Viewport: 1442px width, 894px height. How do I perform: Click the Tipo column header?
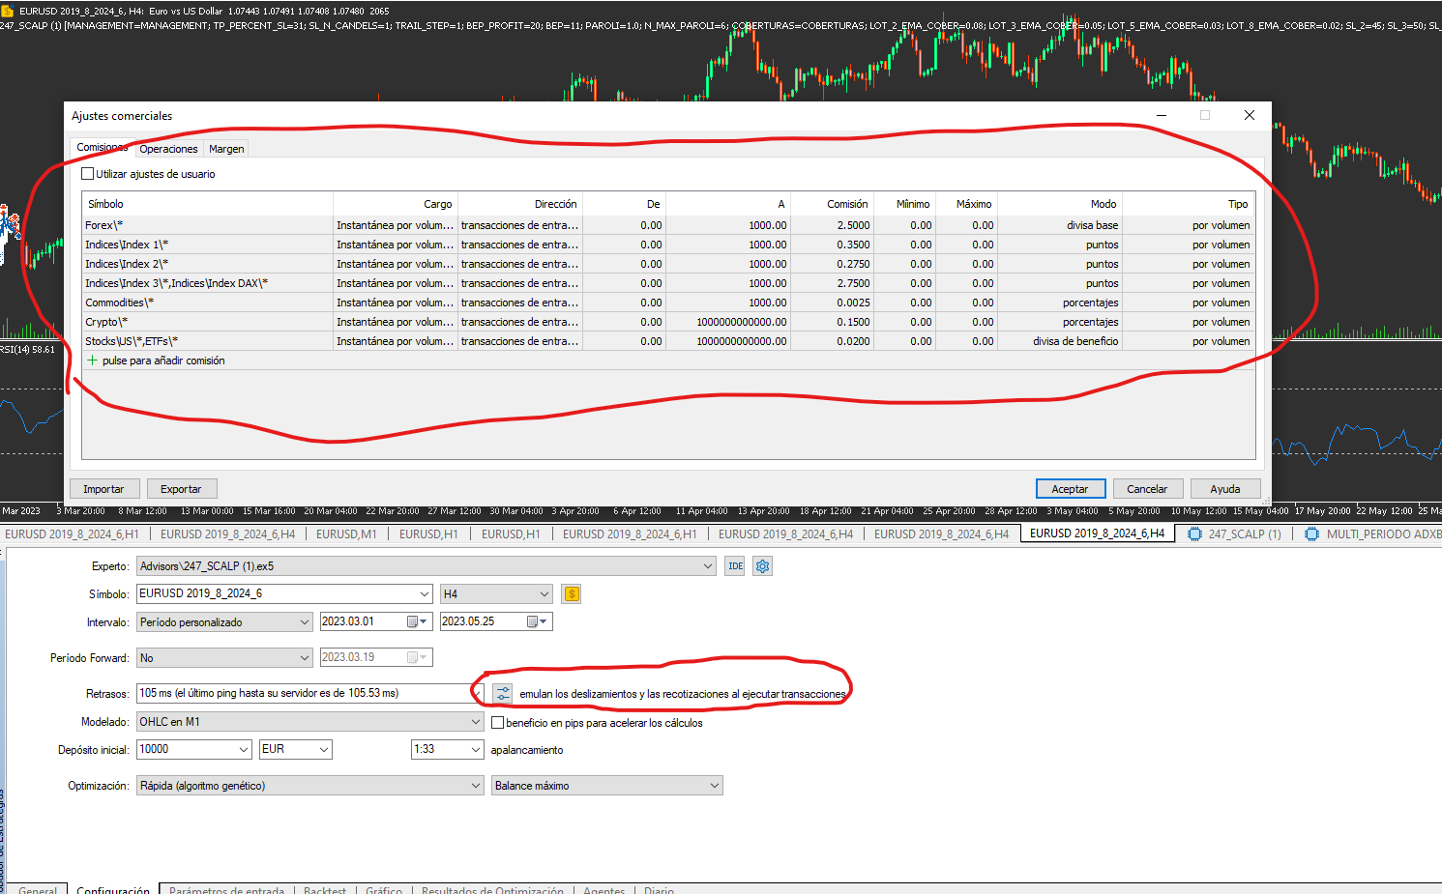point(1189,204)
